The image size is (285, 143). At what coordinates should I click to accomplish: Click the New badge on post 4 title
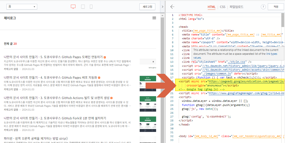(x=99, y=77)
